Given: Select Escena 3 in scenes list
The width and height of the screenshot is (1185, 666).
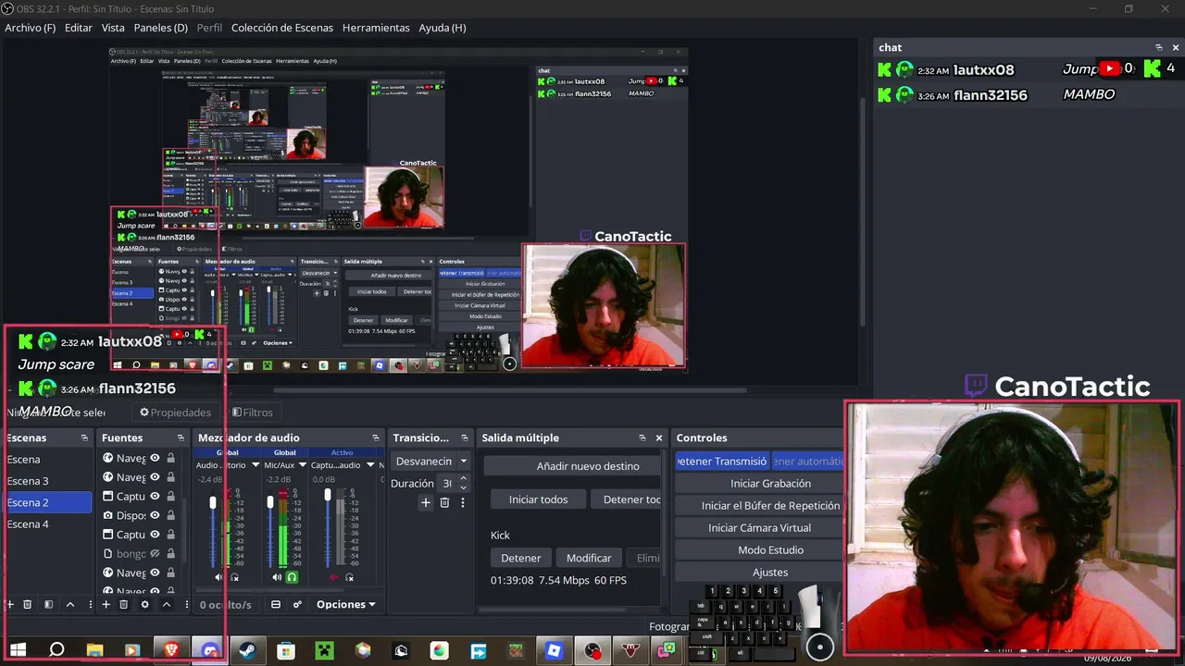Looking at the screenshot, I should [x=48, y=481].
